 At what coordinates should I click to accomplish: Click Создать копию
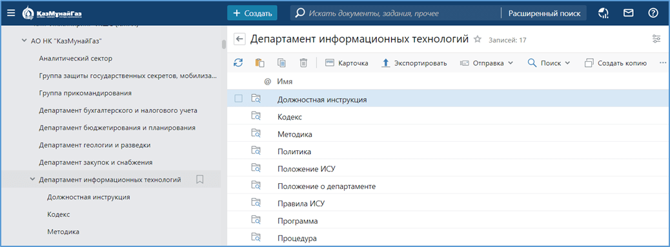click(x=615, y=63)
